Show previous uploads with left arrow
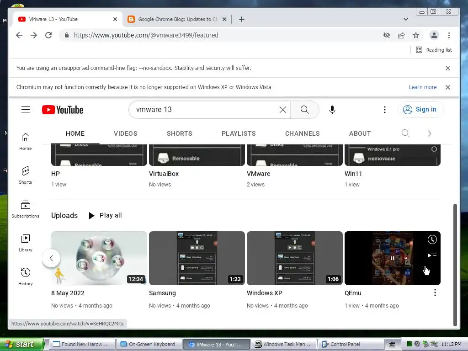The width and height of the screenshot is (468, 351). point(51,258)
